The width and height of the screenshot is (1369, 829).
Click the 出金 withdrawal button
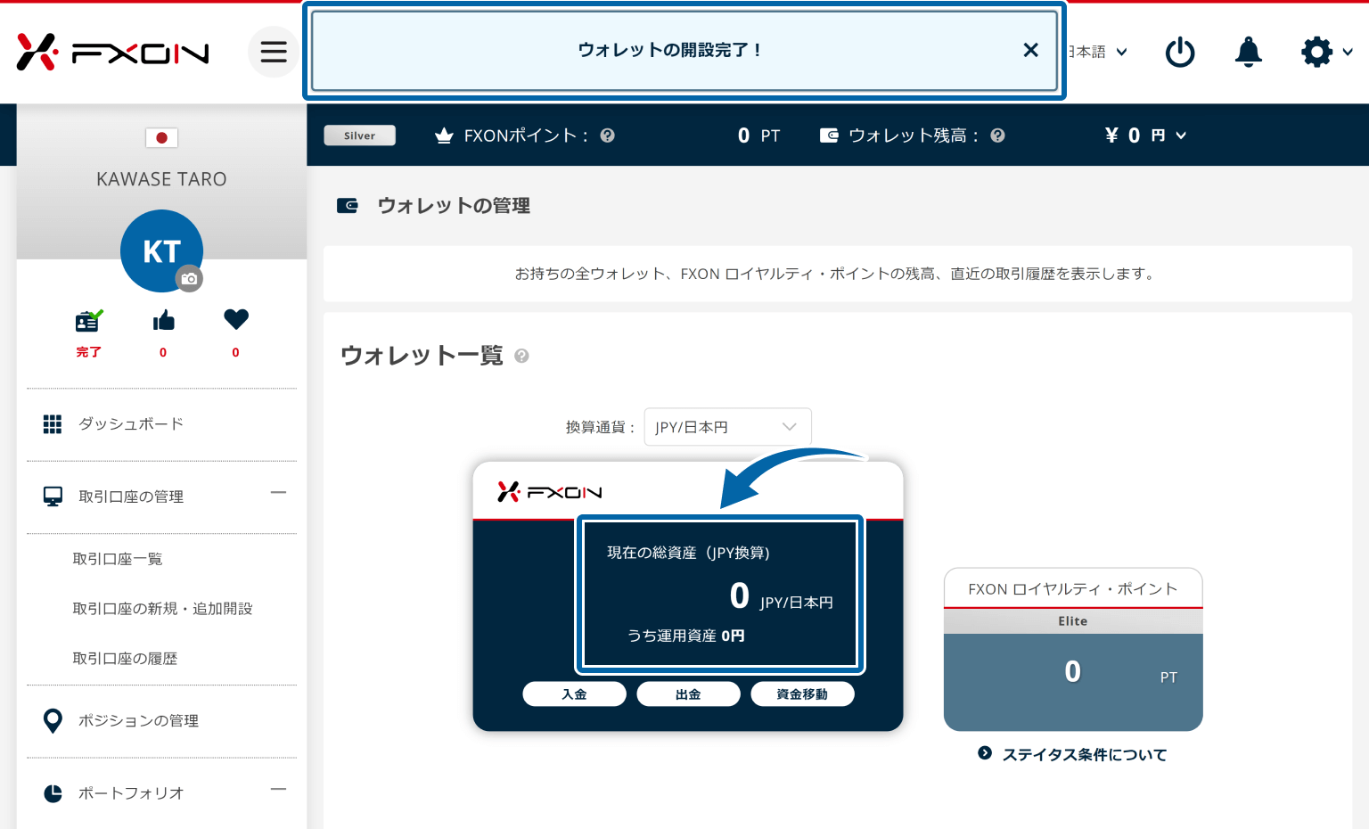pos(688,694)
